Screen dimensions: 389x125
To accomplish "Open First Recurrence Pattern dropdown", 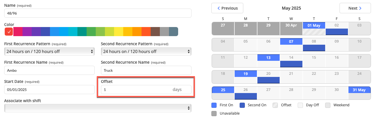I will point(49,51).
